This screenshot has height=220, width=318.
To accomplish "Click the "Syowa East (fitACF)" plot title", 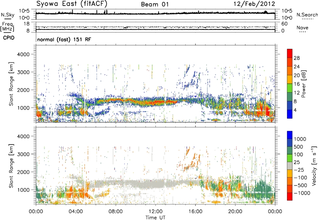I will pos(72,4).
